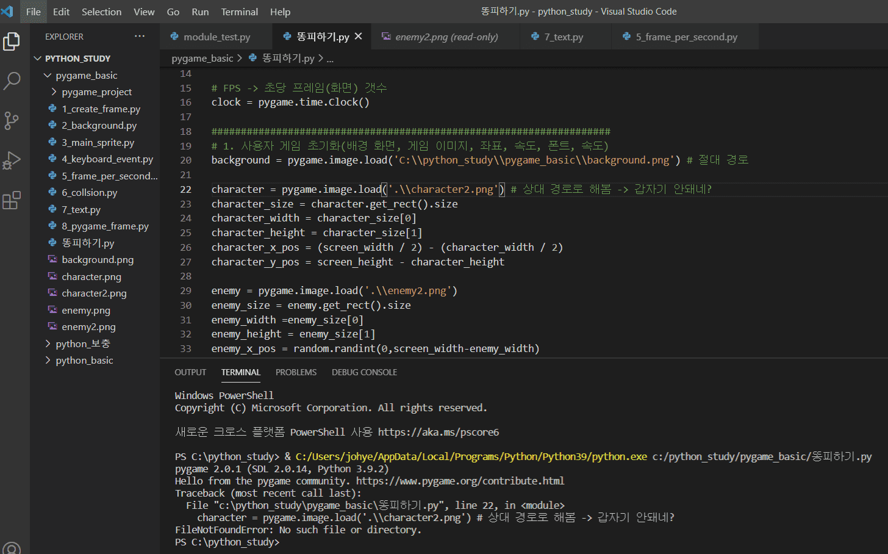The image size is (888, 554).
Task: Open character2.png in the file explorer
Action: pyautogui.click(x=94, y=293)
